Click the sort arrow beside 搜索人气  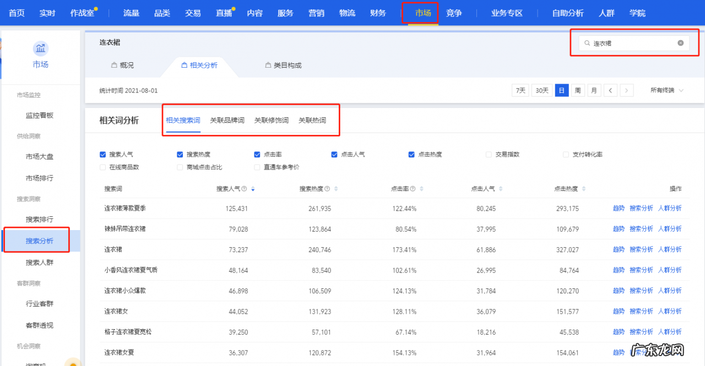pyautogui.click(x=253, y=188)
